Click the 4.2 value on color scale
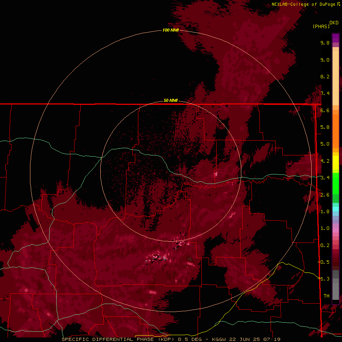The height and width of the screenshot is (342, 342). (325, 161)
